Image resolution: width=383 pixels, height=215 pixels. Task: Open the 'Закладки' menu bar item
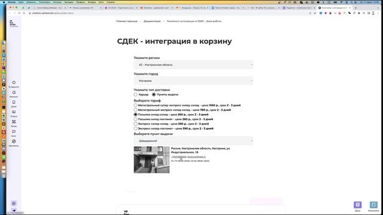[69, 2]
